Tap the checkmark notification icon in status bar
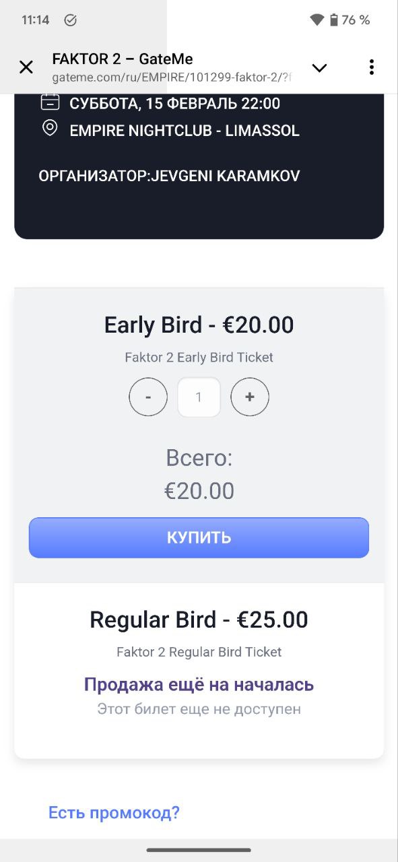The height and width of the screenshot is (862, 398). [x=70, y=20]
